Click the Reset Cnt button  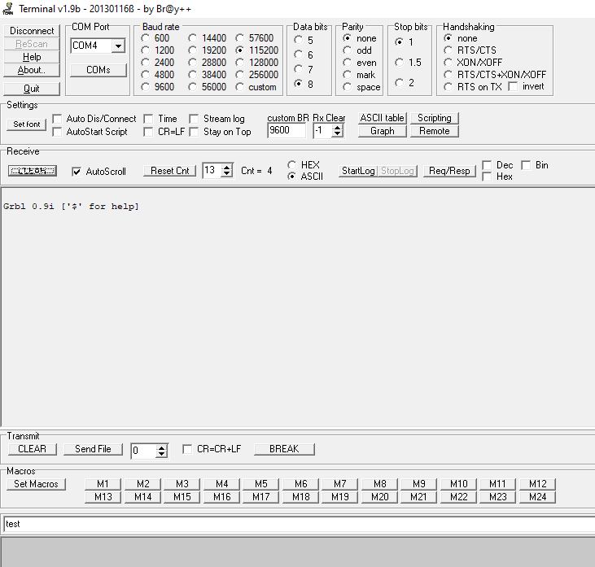[x=169, y=171]
